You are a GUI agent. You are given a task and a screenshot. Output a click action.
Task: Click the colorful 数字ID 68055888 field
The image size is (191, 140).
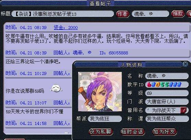167,85
